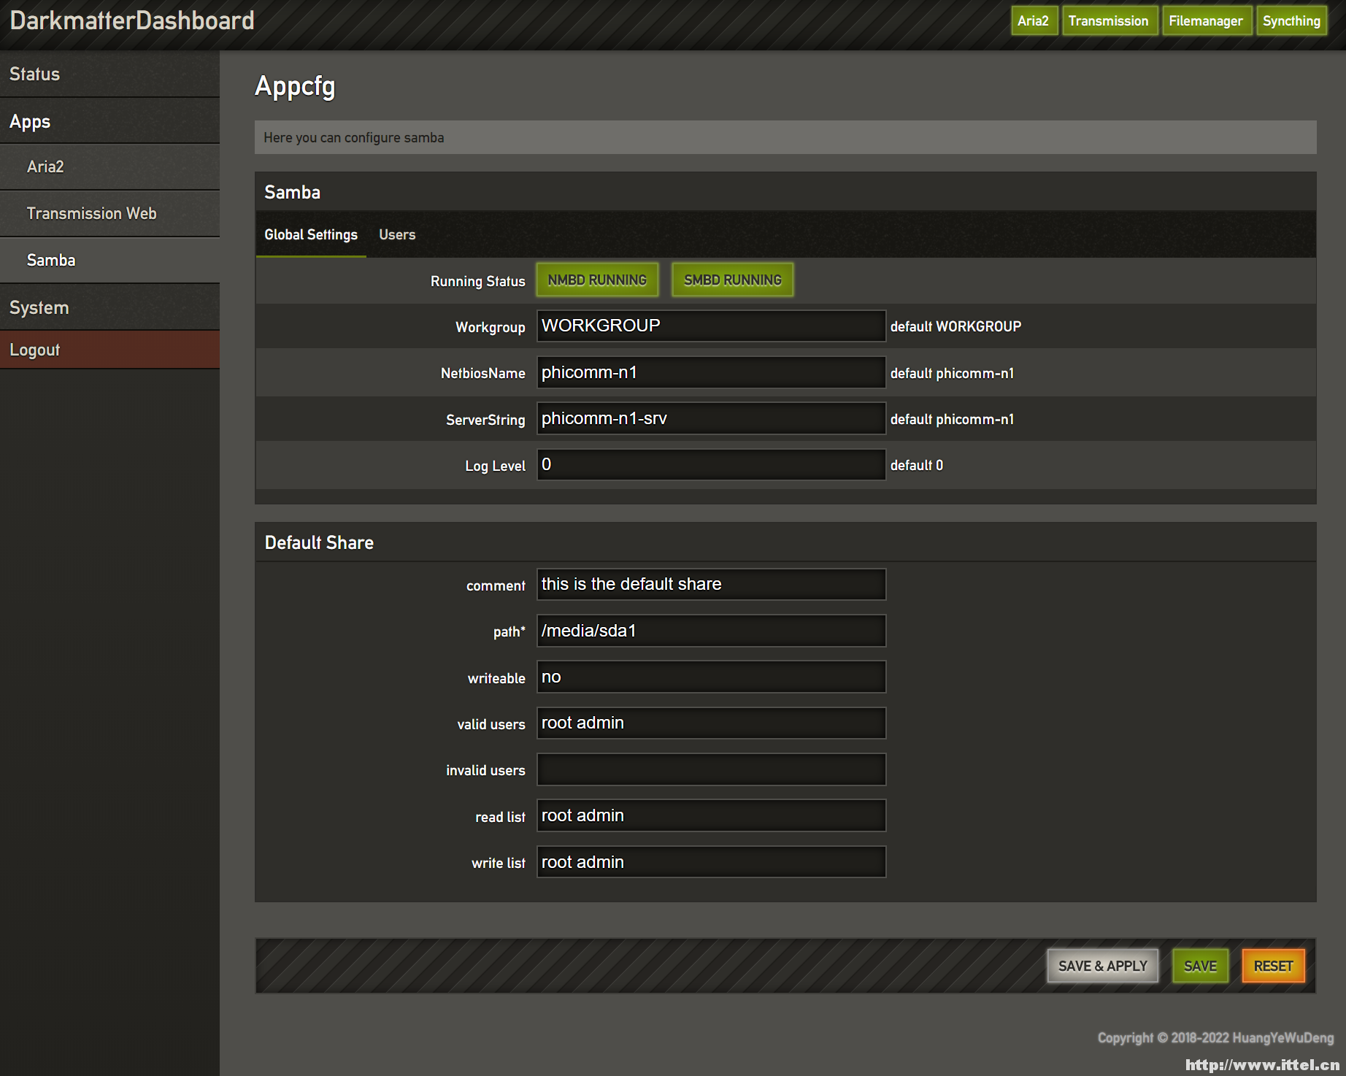
Task: Click the SMBD RUNNING status button
Action: tap(732, 280)
